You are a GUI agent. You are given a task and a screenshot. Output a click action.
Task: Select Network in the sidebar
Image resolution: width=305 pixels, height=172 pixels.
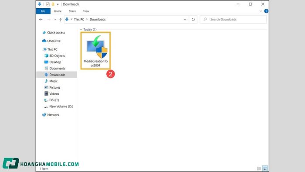click(x=51, y=115)
